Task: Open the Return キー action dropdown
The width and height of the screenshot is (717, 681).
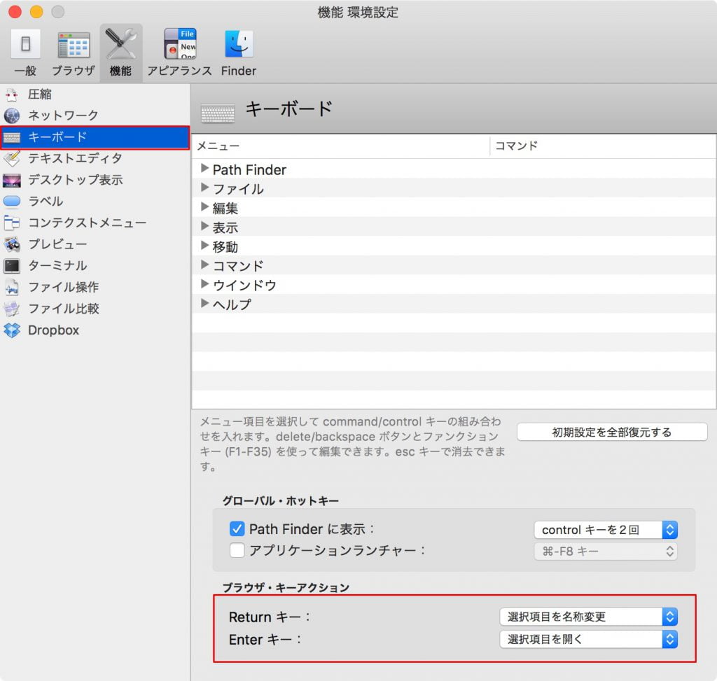Action: click(x=588, y=617)
